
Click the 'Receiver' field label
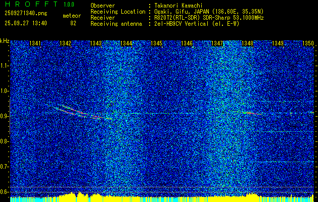(103, 18)
